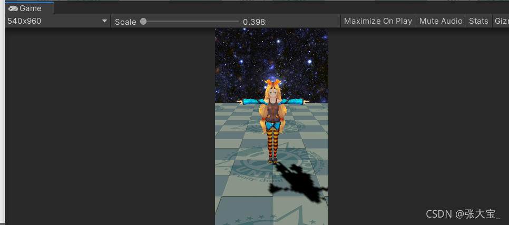Toggle the Stats overlay button

pos(478,21)
